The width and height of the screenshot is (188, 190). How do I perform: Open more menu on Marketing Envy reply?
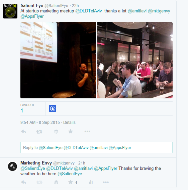(106, 182)
